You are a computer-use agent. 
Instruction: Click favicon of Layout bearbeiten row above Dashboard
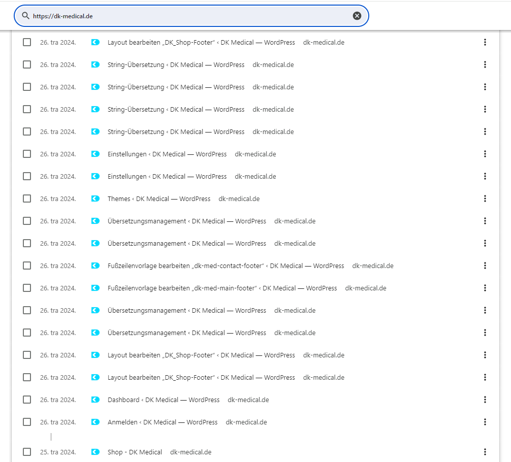click(95, 377)
